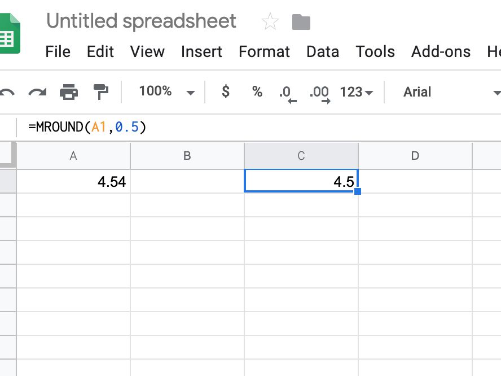Open the Insert menu
501x376 pixels.
click(201, 52)
